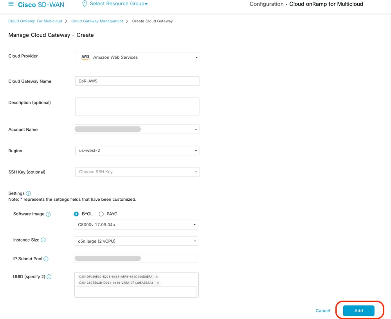The width and height of the screenshot is (391, 319).
Task: Show info tooltip for Software Image
Action: click(49, 214)
